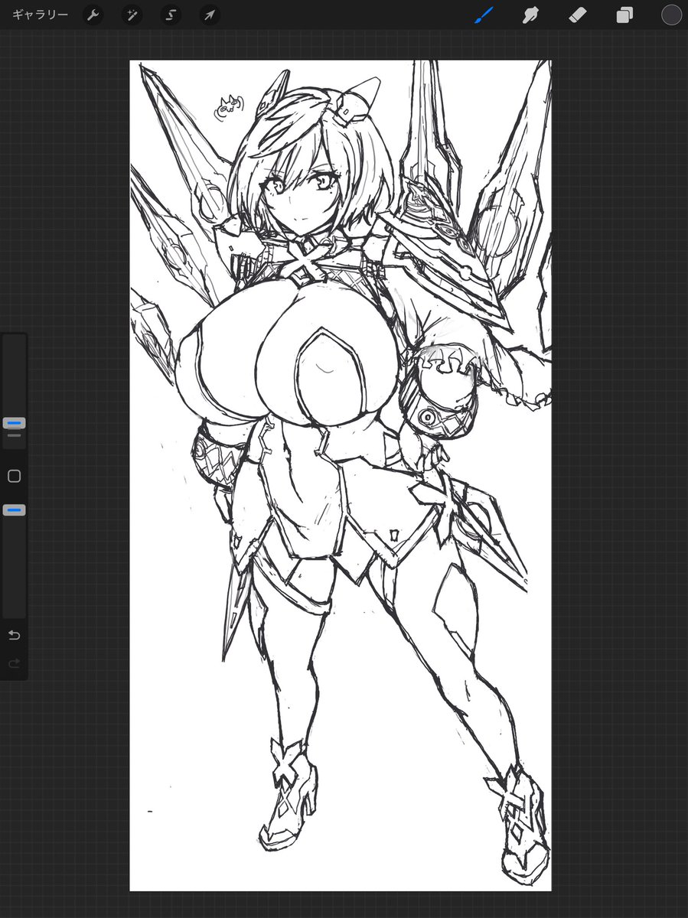Select the Brush tool
688x918 pixels.
coord(484,15)
